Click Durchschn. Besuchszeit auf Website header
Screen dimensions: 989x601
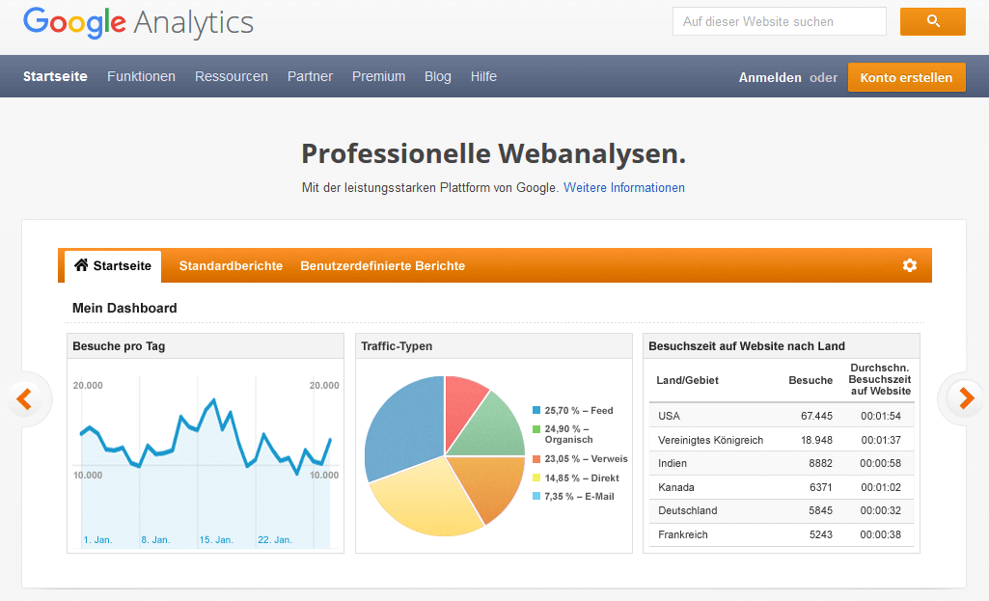click(880, 379)
